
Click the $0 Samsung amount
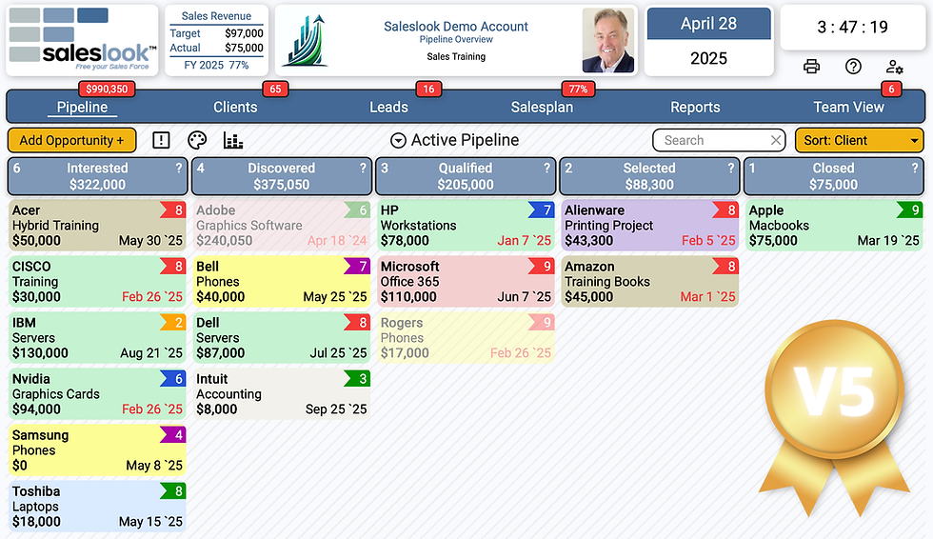(x=20, y=466)
